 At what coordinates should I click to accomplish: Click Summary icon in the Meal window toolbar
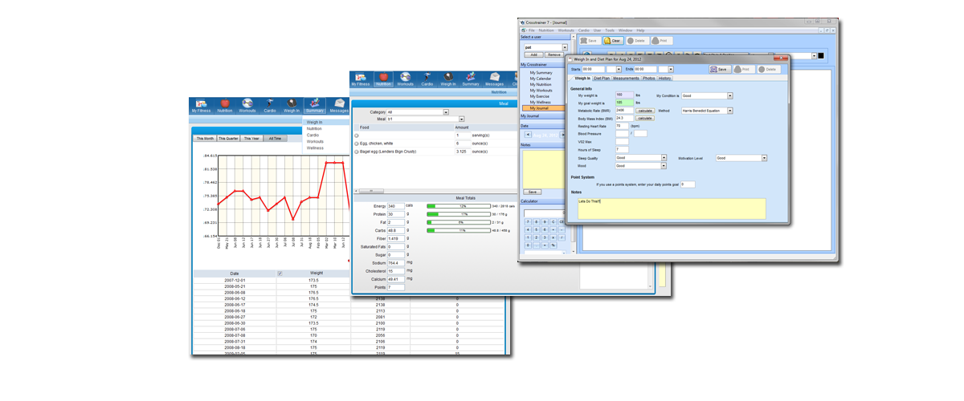point(471,79)
